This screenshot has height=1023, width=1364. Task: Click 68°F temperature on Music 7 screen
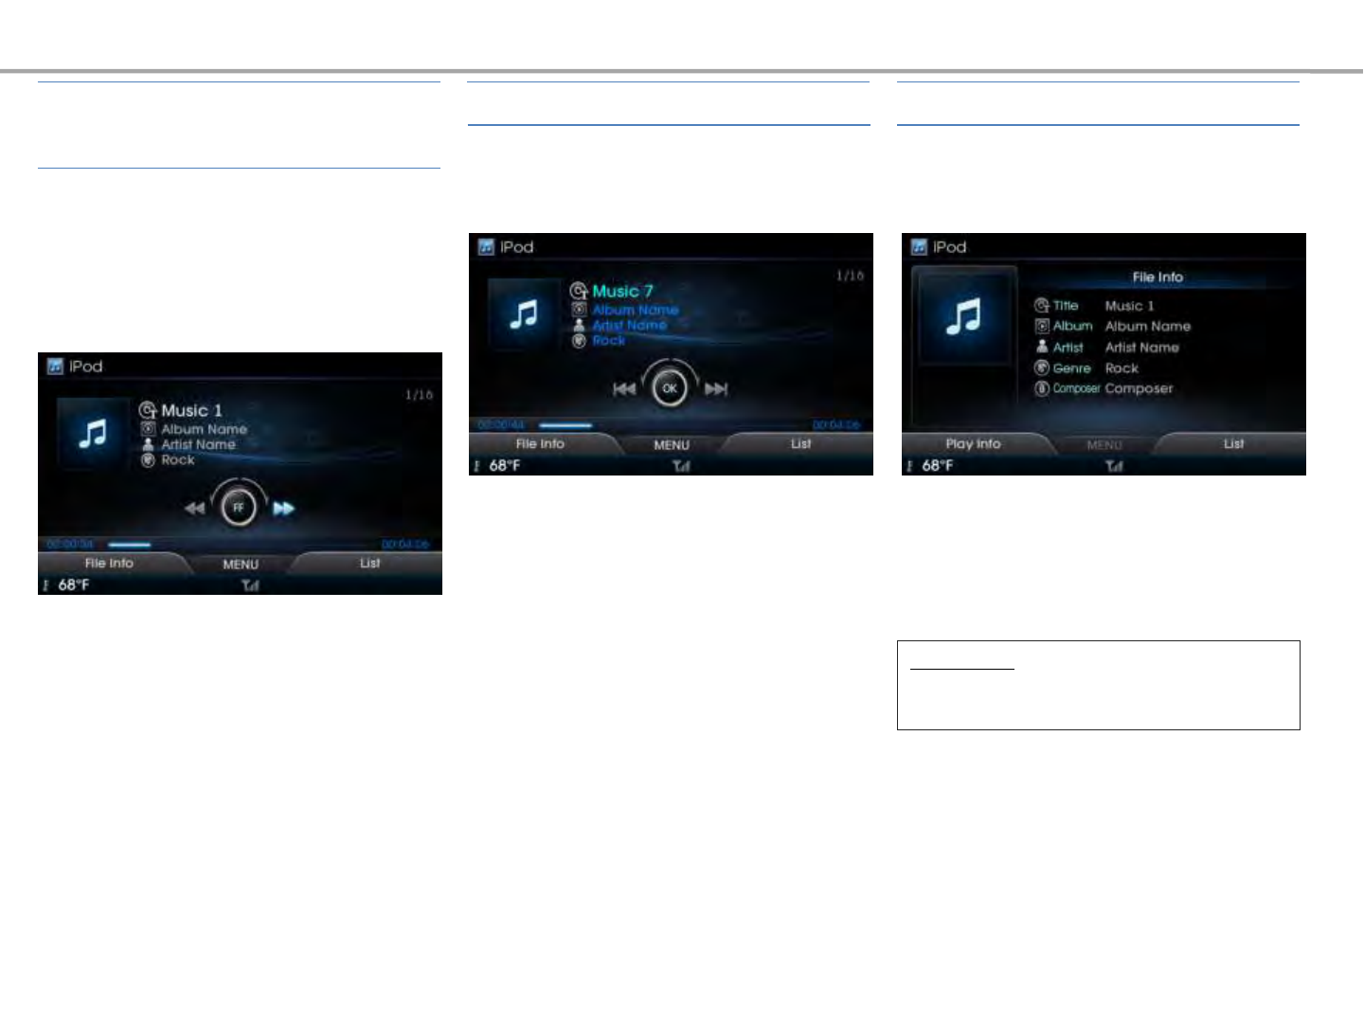click(x=505, y=466)
